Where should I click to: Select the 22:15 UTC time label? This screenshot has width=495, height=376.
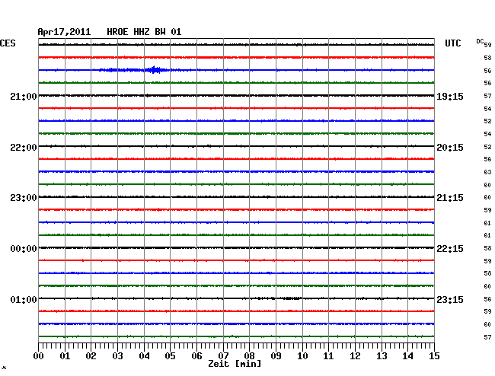(450, 249)
